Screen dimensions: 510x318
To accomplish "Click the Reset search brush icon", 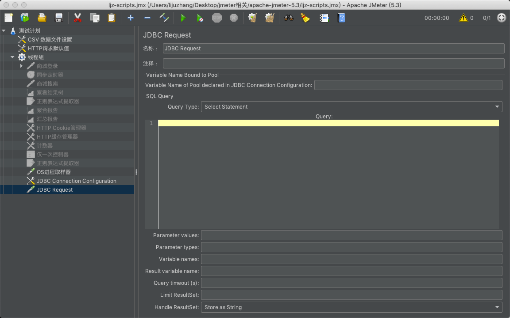I will tap(305, 18).
